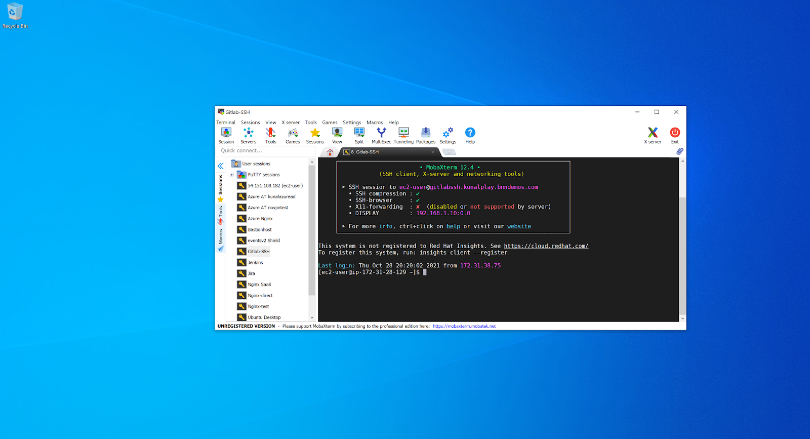Launch MultiExec mode icon
The image size is (810, 439).
tap(381, 135)
